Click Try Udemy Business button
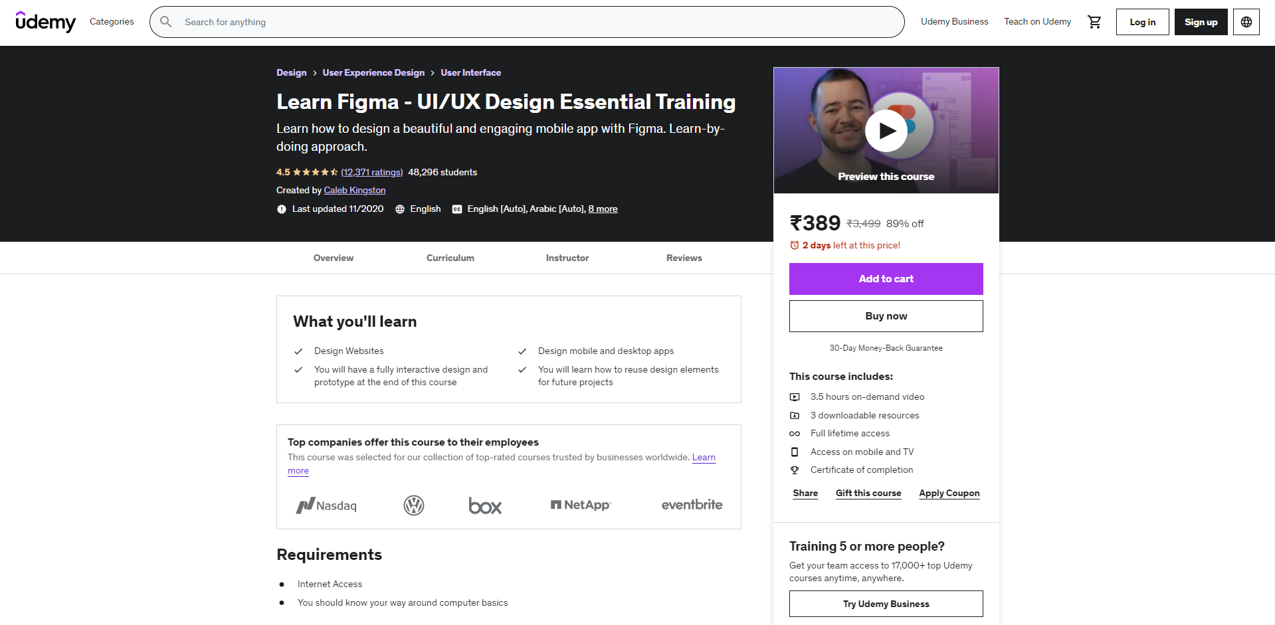Screen dimensions: 1275x625 coord(886,604)
